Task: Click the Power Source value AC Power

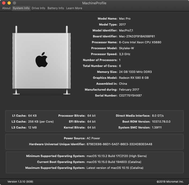Action: click(x=93, y=138)
